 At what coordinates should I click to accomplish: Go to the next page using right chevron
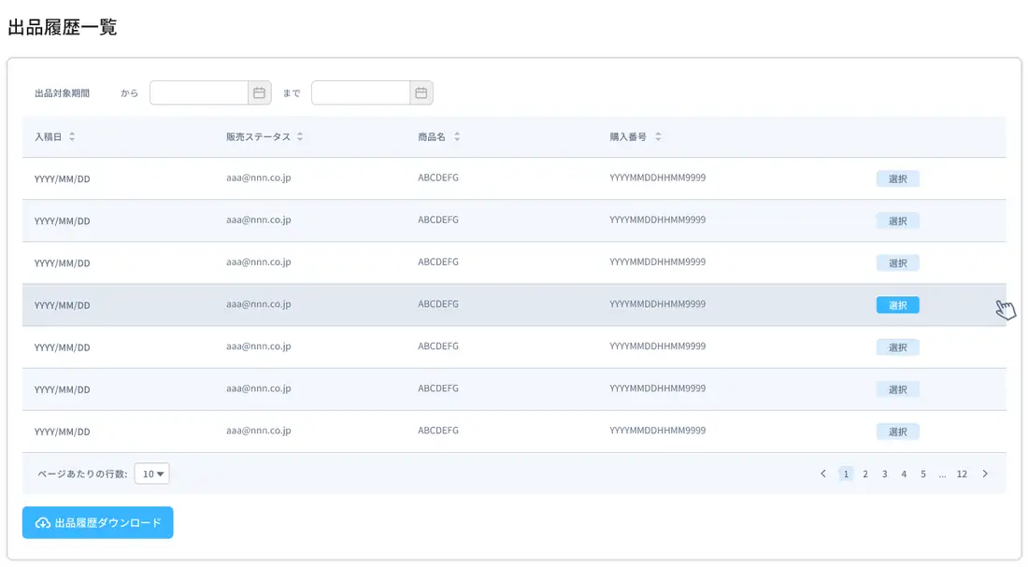(985, 474)
